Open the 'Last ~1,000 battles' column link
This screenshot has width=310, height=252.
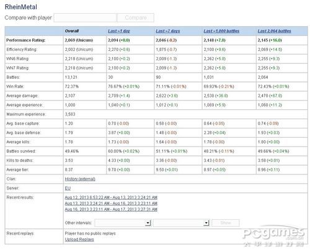tap(221, 31)
